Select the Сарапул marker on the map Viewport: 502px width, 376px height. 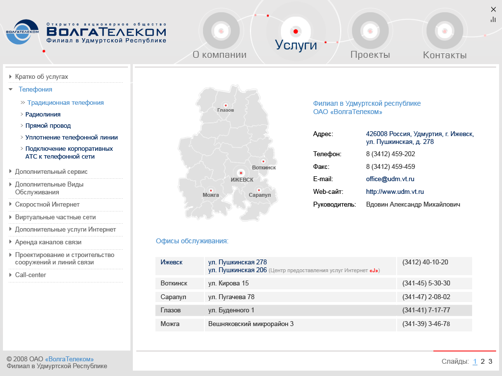coord(258,191)
